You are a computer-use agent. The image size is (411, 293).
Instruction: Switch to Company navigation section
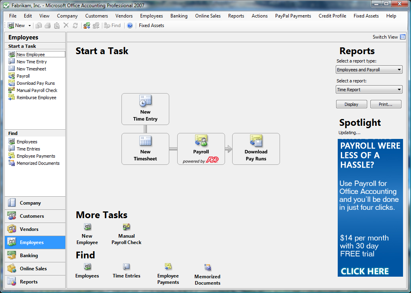(x=35, y=203)
